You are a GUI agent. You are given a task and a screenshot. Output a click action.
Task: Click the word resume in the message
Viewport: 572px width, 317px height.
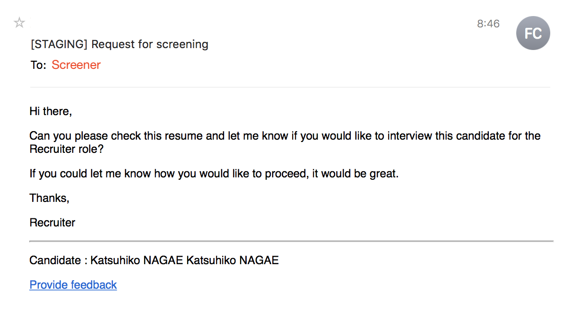(190, 136)
